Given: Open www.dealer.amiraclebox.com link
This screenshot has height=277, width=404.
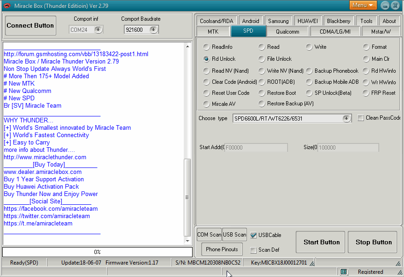Looking at the screenshot, I should 42,172.
